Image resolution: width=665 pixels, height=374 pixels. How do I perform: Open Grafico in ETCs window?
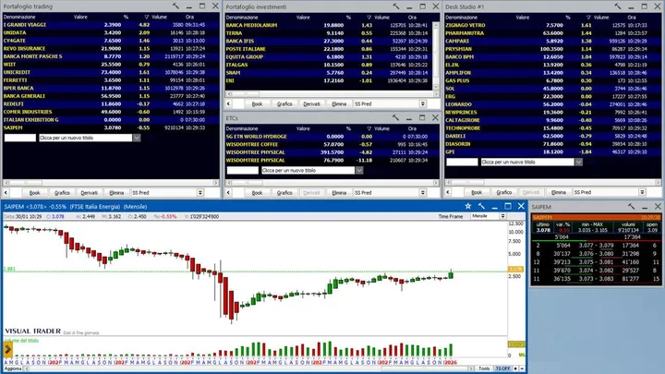[284, 192]
